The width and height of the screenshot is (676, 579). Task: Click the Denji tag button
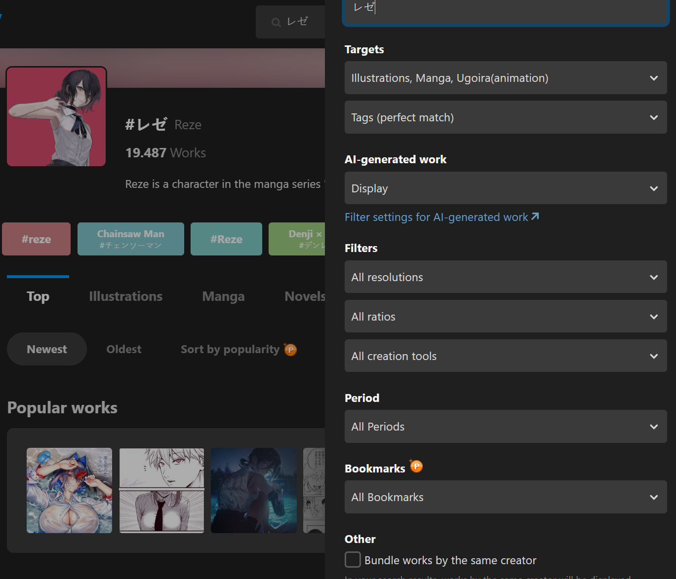[297, 239]
